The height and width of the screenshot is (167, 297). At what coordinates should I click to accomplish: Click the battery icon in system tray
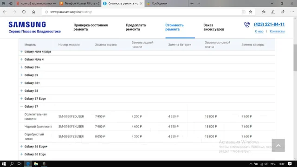tap(256, 164)
